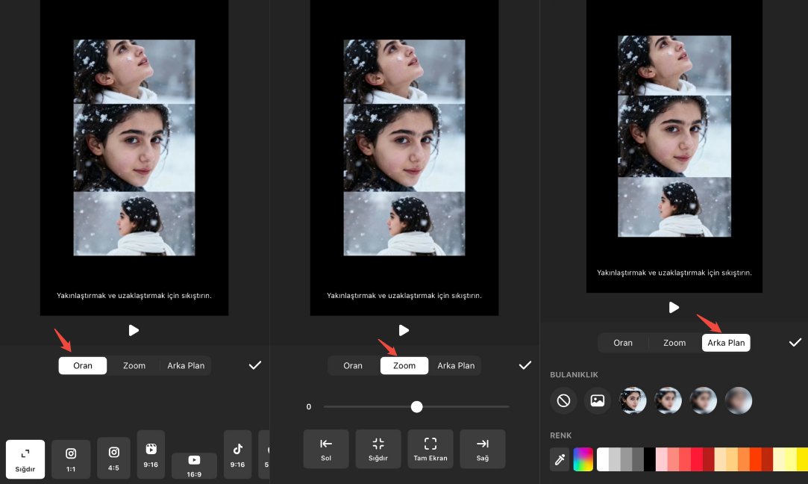
Task: Click Sığdır in the Zoom options row
Action: pos(378,449)
